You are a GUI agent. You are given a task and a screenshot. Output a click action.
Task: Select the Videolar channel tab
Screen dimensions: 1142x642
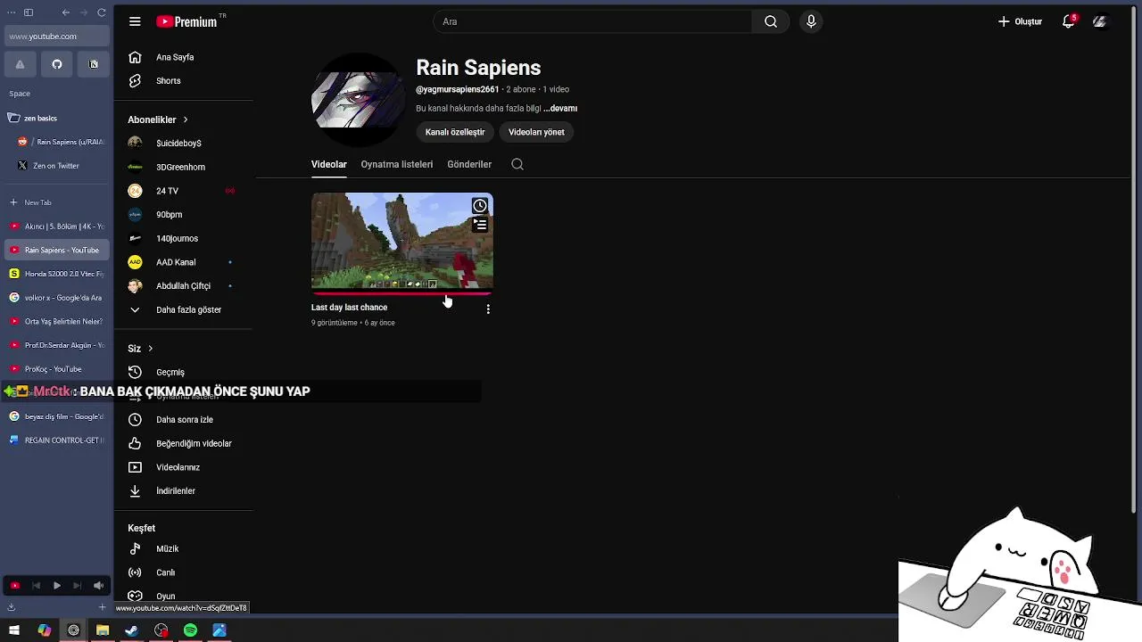(328, 164)
